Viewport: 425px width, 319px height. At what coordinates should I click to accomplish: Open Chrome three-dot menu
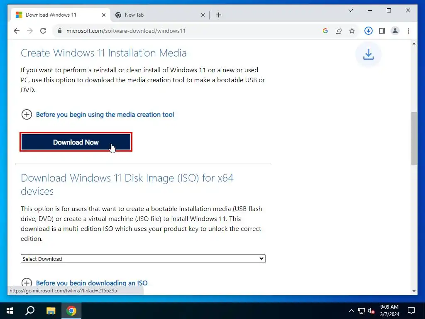pyautogui.click(x=408, y=31)
